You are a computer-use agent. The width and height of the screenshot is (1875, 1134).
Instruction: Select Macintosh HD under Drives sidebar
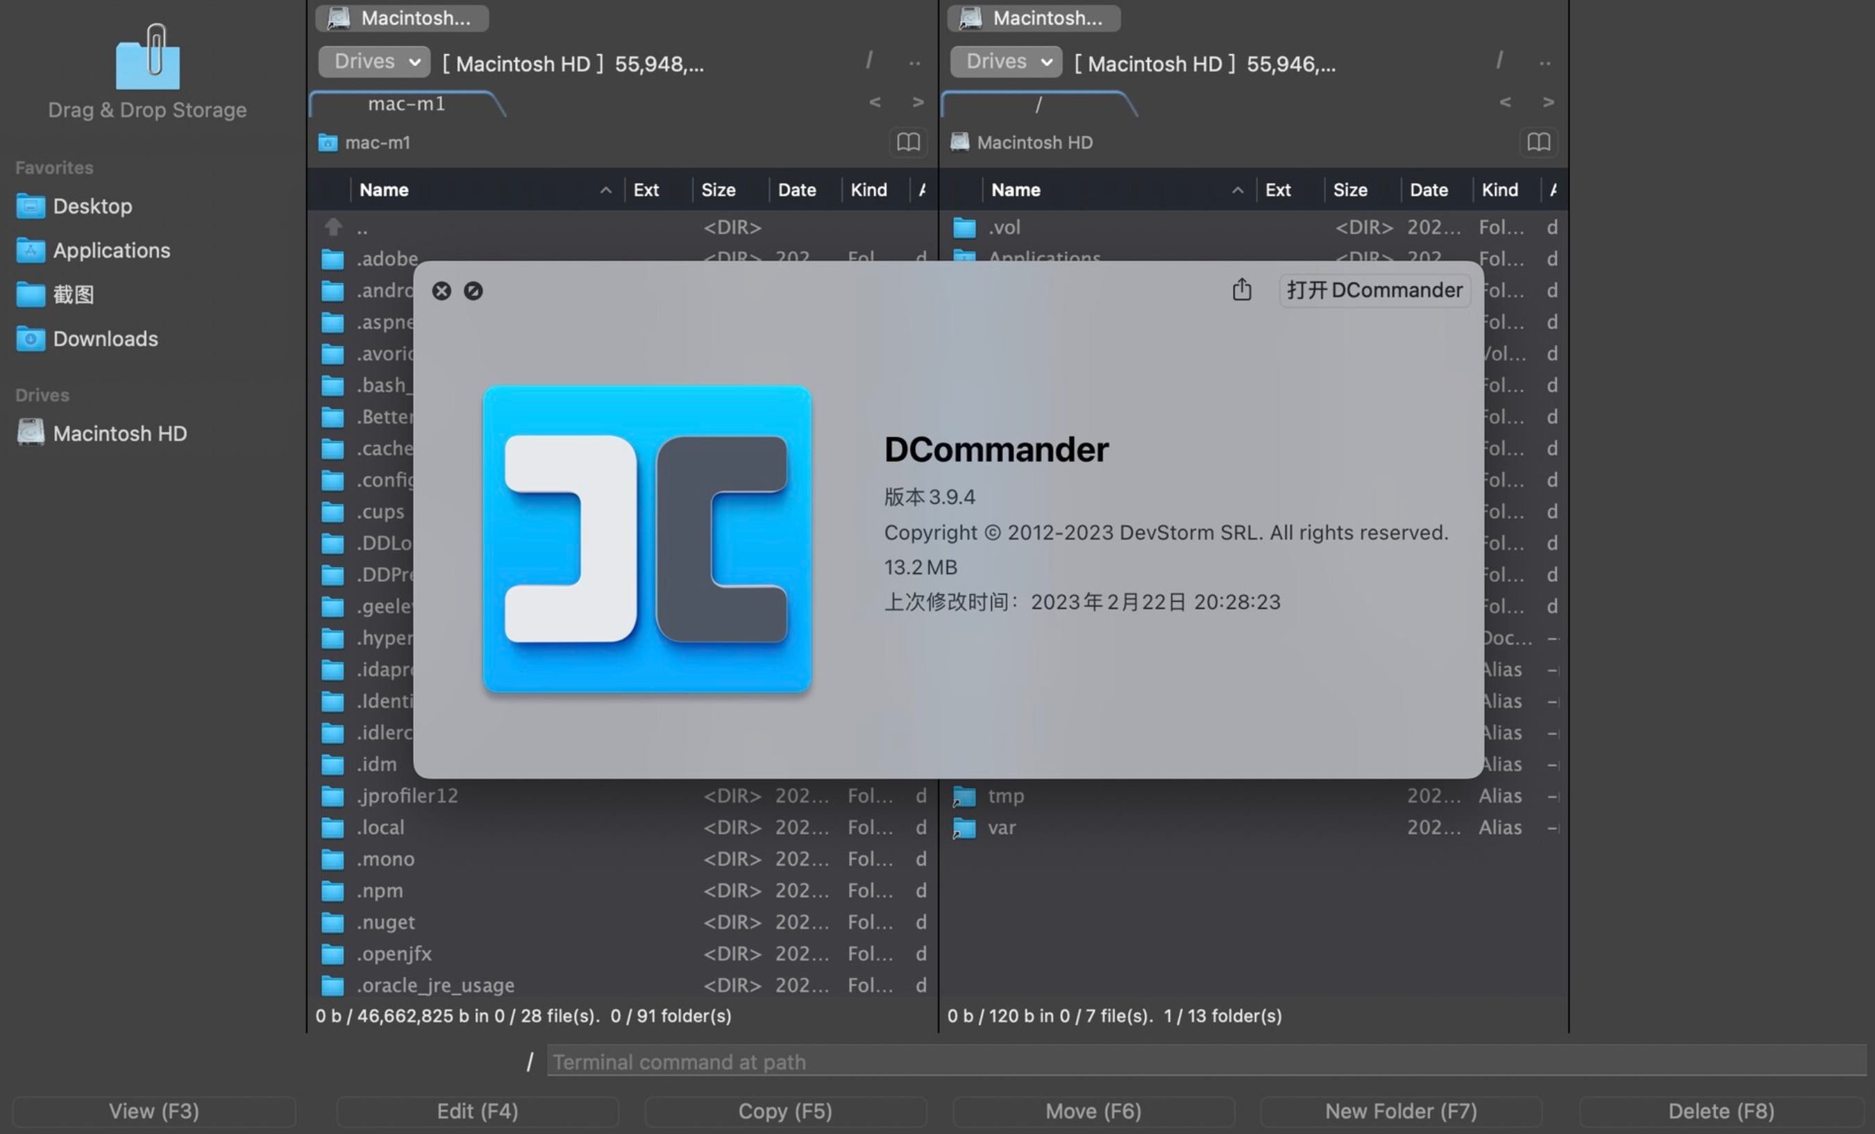(x=101, y=434)
